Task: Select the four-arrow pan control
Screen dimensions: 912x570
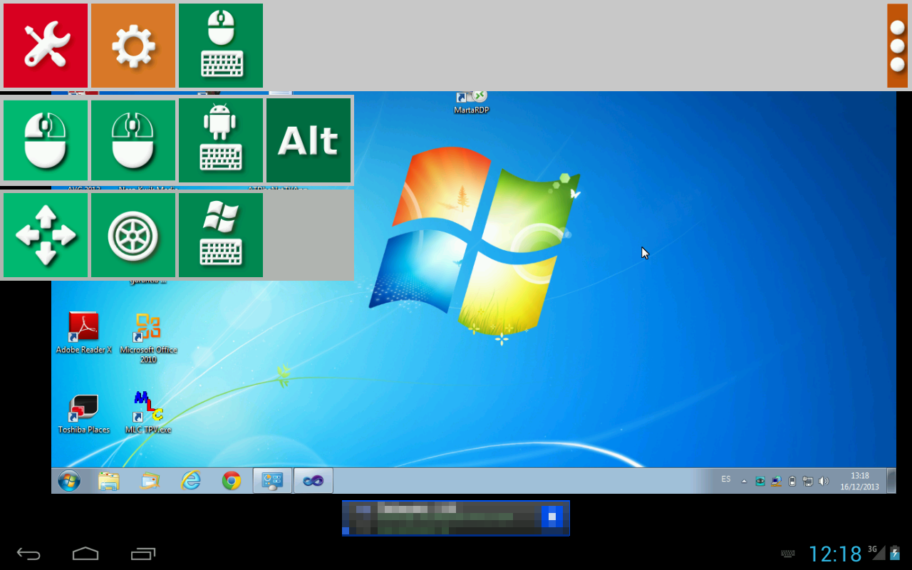Action: [x=46, y=234]
